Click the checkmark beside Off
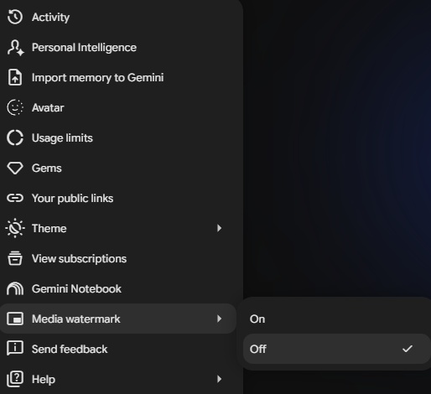 tap(408, 349)
